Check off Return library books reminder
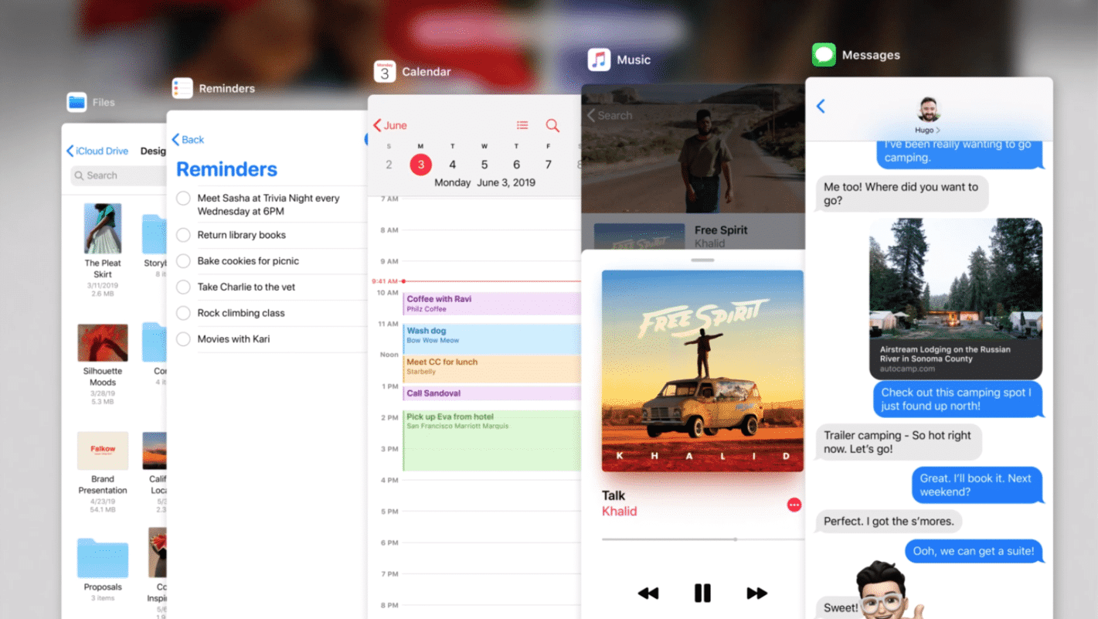Image resolution: width=1098 pixels, height=619 pixels. 183,235
